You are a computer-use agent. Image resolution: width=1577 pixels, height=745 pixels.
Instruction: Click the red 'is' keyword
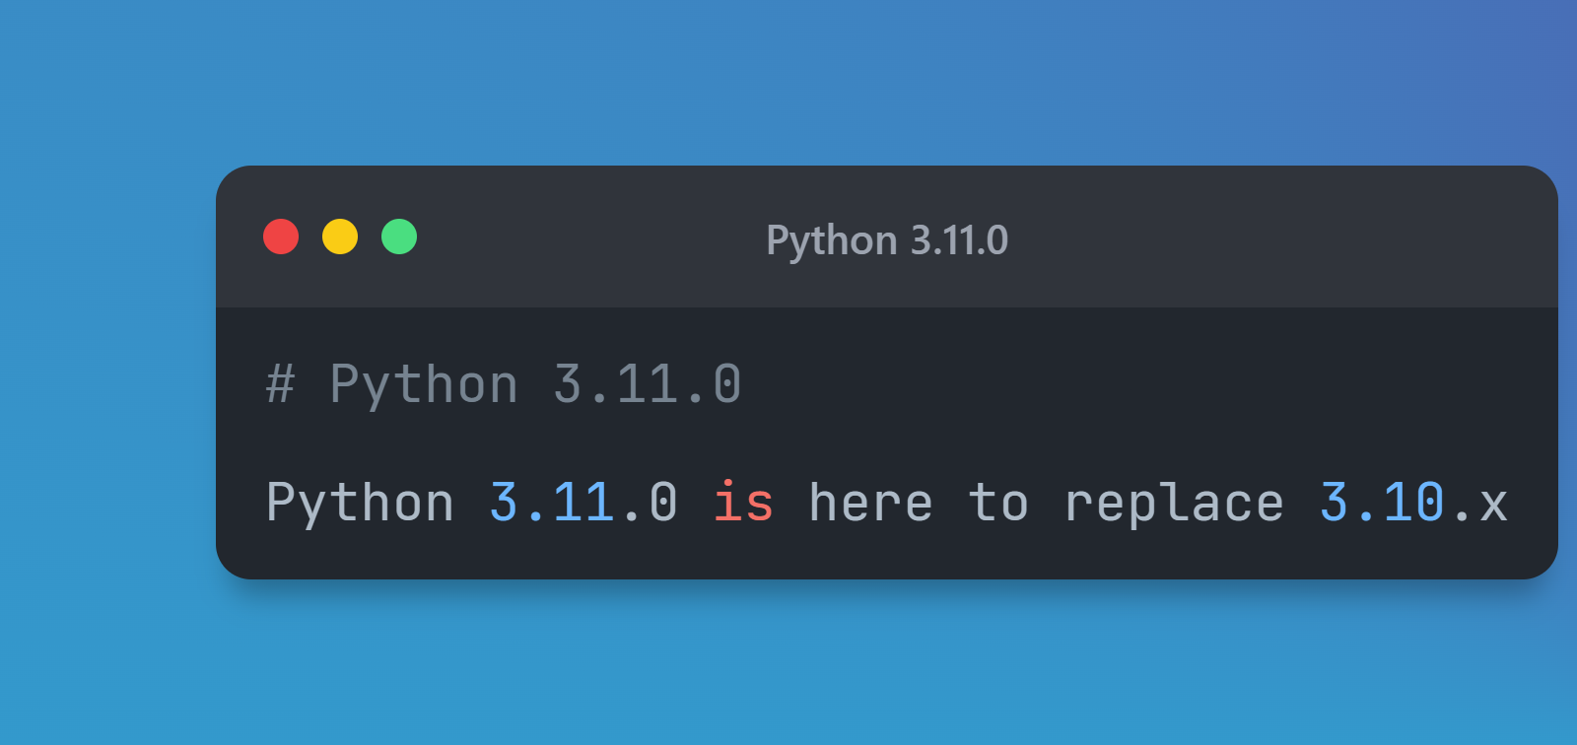[743, 504]
